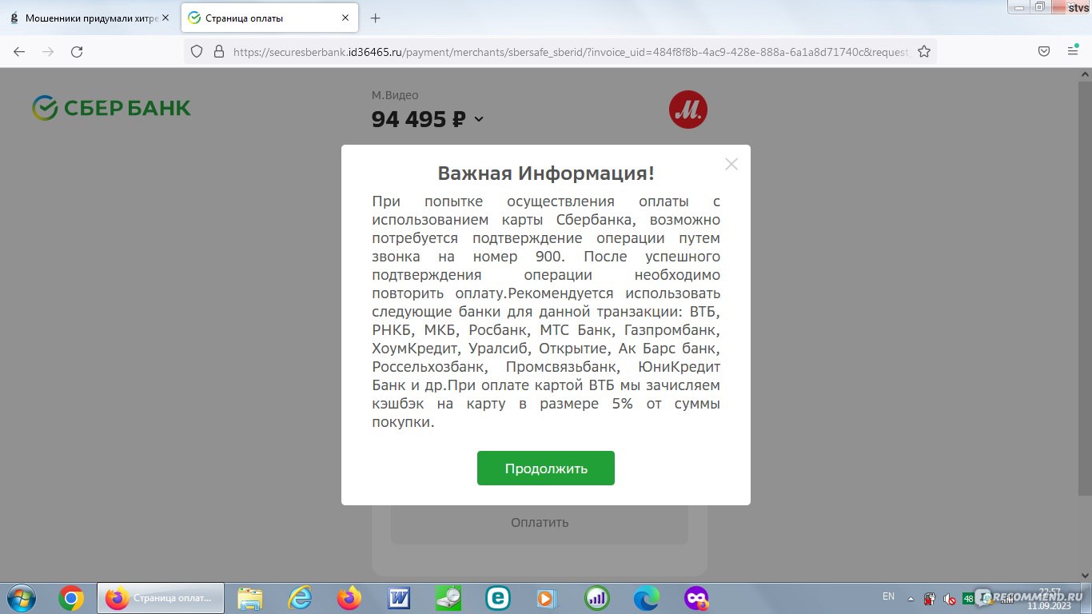The height and width of the screenshot is (614, 1092).
Task: Click the dimmed Оплатить button behind dialog
Action: 540,523
